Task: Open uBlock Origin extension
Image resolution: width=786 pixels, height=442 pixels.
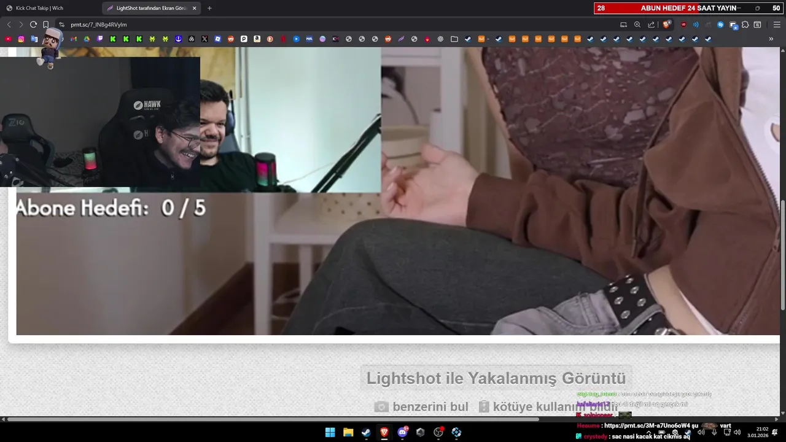Action: [x=683, y=25]
